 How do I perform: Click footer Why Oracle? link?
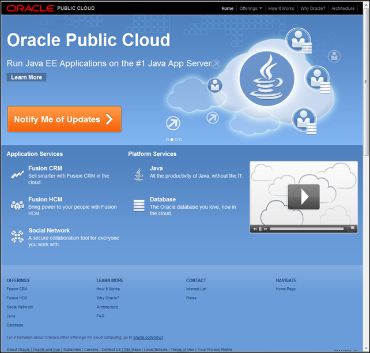[108, 298]
